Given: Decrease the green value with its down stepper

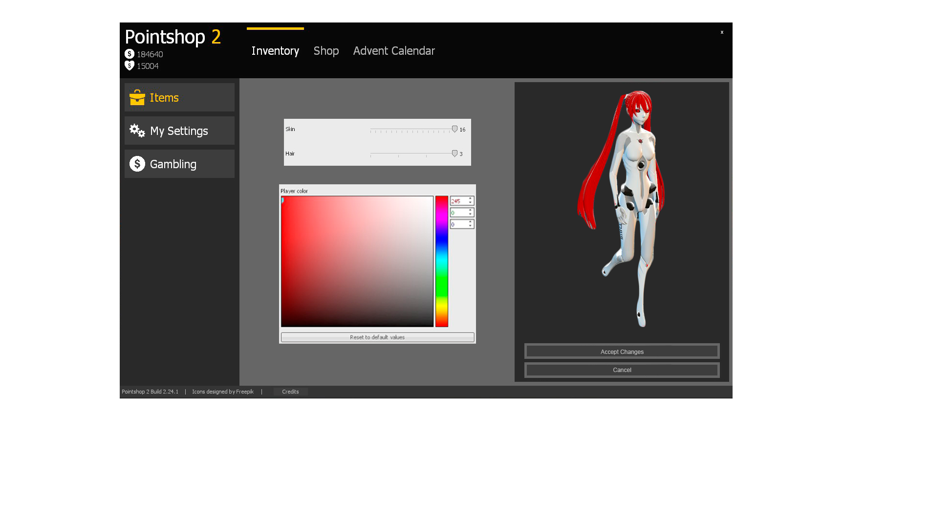Looking at the screenshot, I should pos(469,215).
